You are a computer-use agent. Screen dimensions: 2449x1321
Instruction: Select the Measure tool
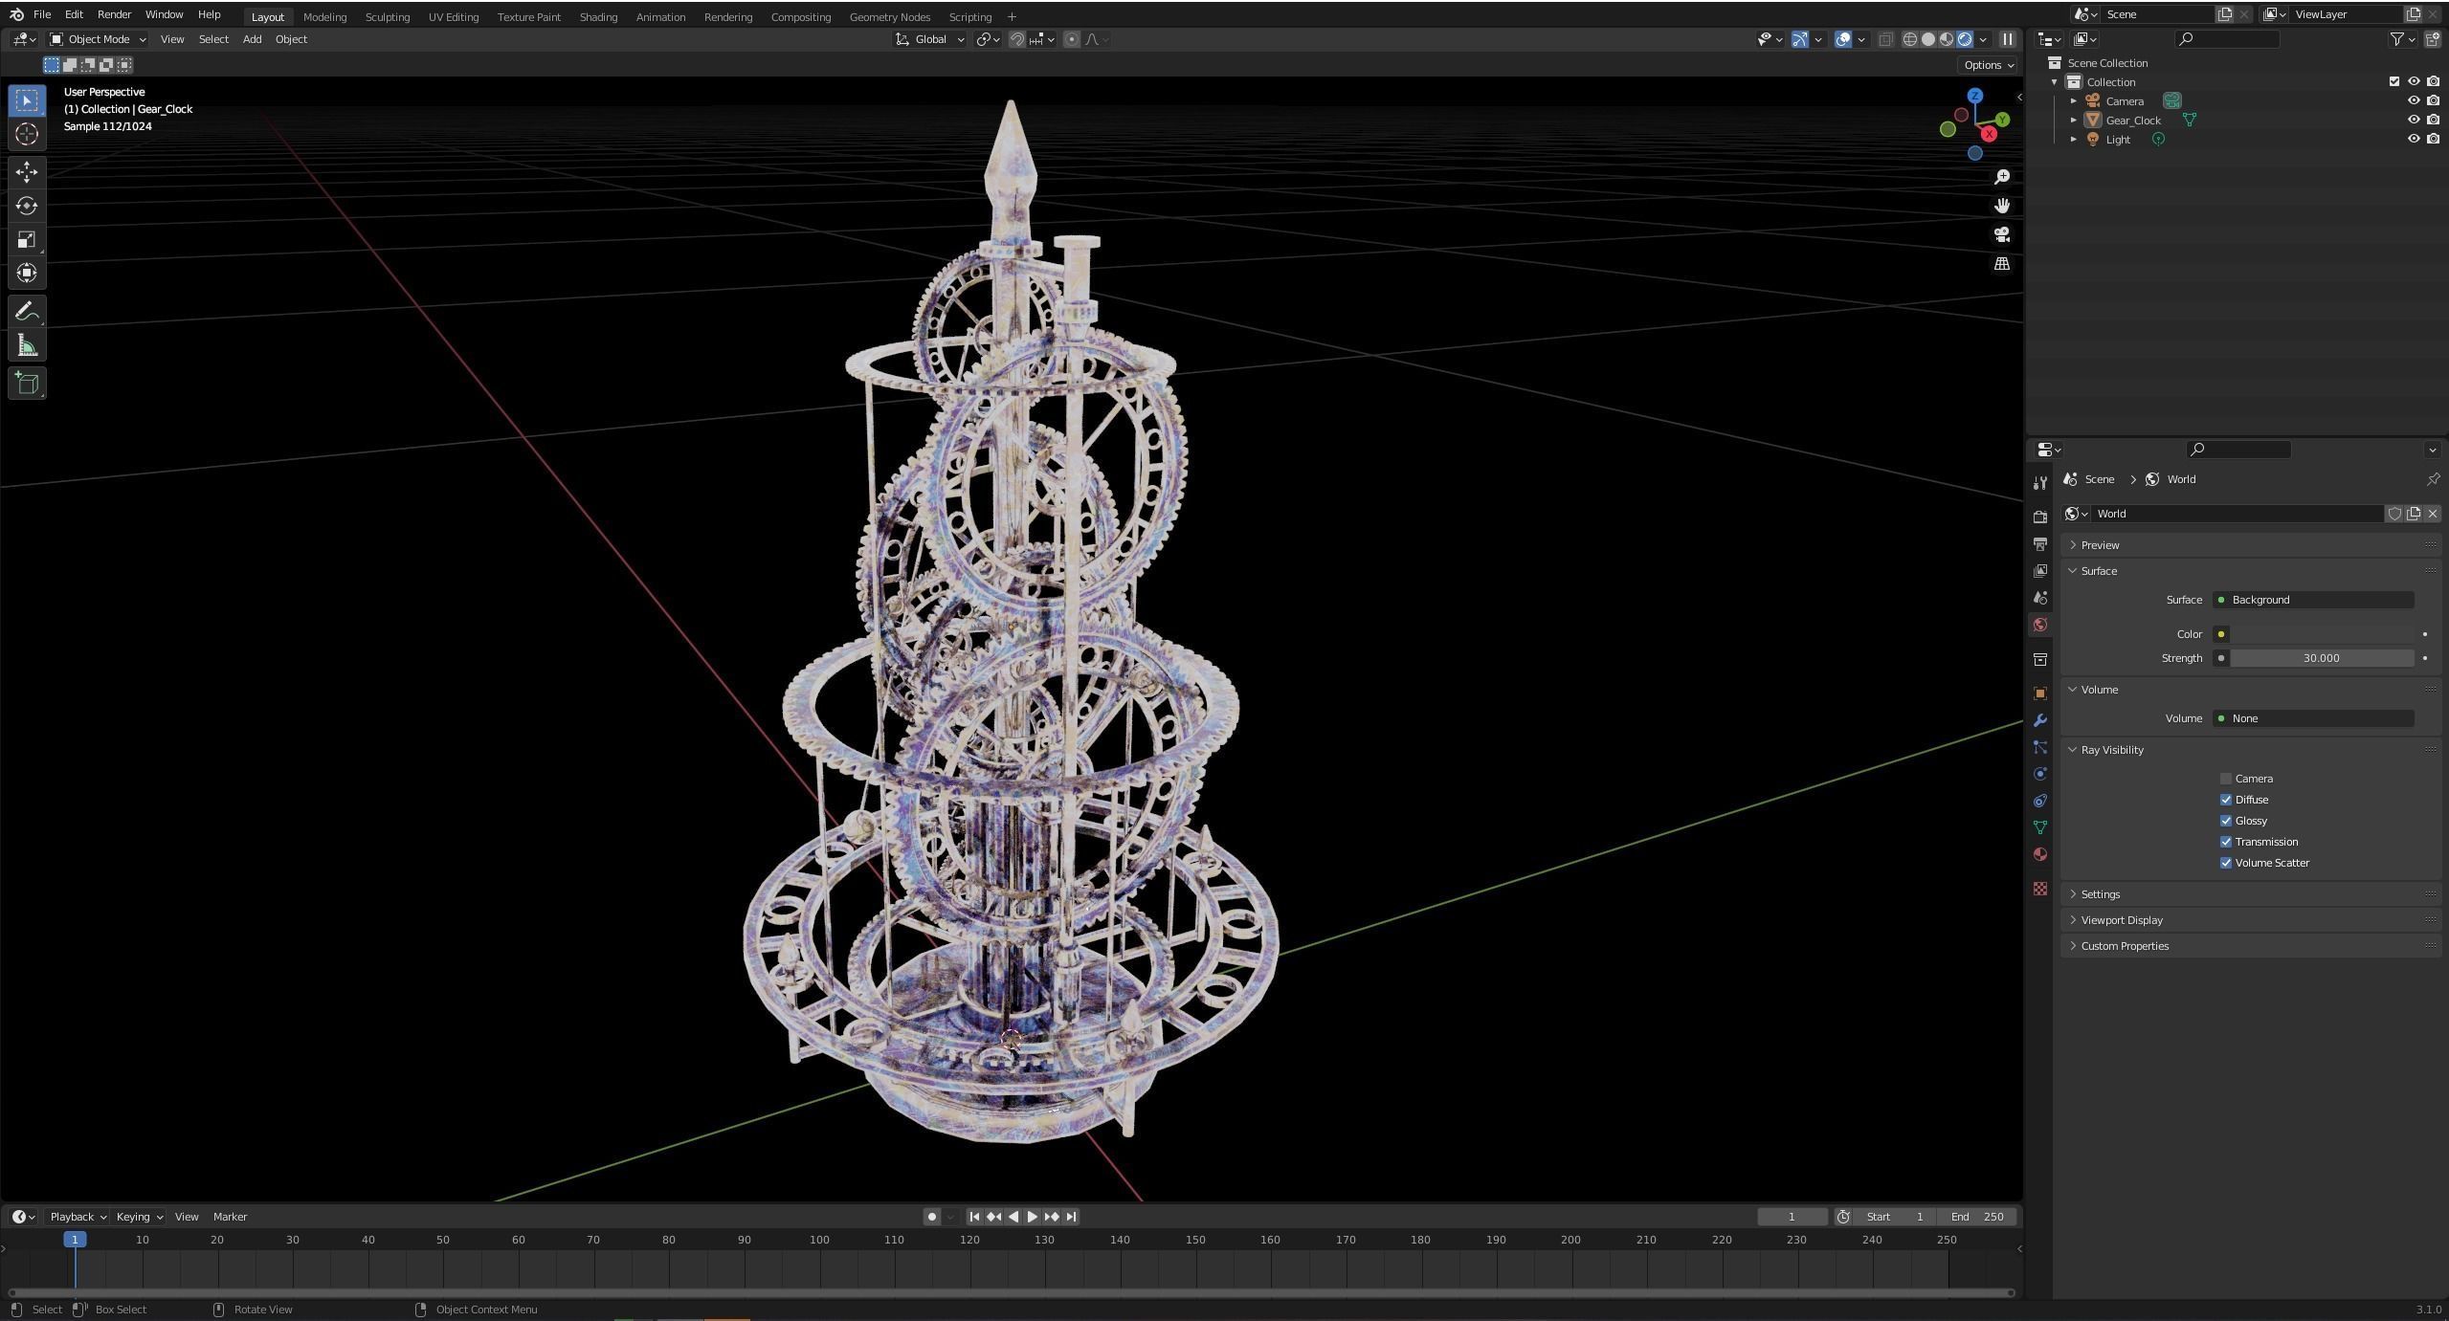coord(27,345)
